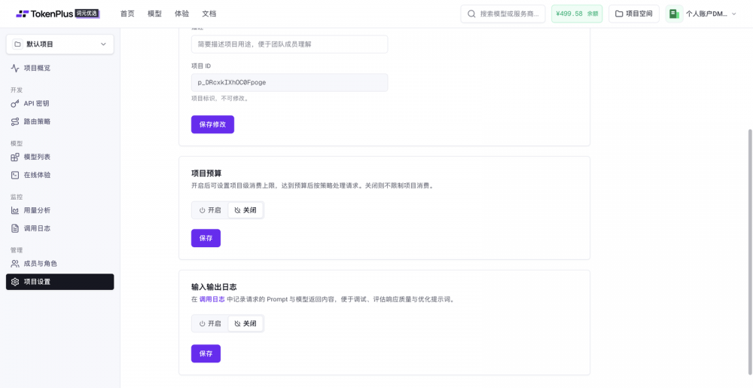
Task: Click the power-off icon in 项目预算 关闭
Action: pos(237,210)
